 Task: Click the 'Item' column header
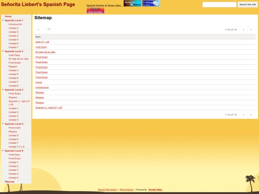tap(38, 37)
